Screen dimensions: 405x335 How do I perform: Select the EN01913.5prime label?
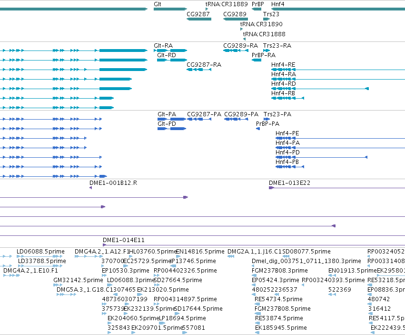[353, 271]
